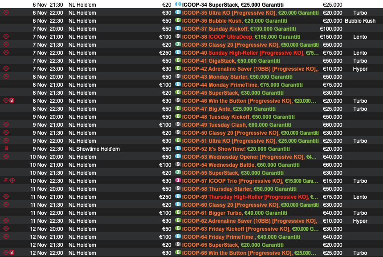Open ICOOP-58 Thursday Starter tournament name

click(x=239, y=189)
